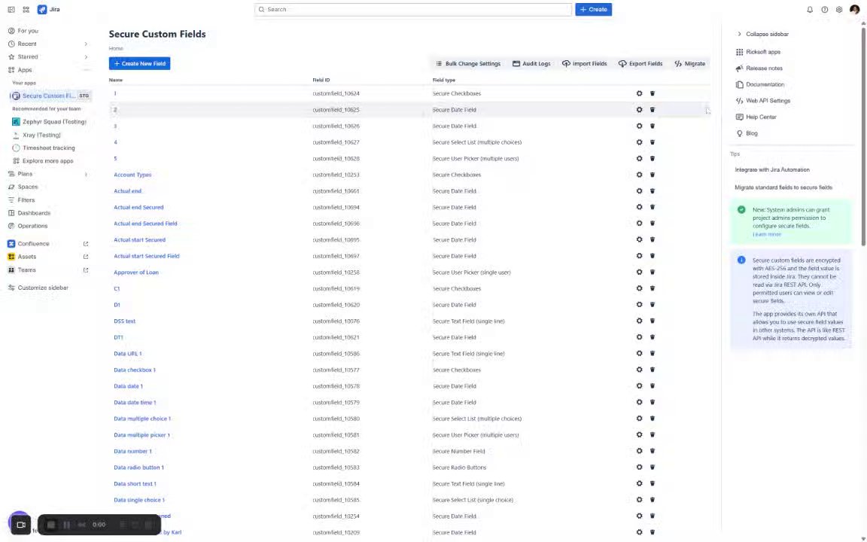
Task: Open Migrate standard fields to secure fields tip
Action: [783, 187]
